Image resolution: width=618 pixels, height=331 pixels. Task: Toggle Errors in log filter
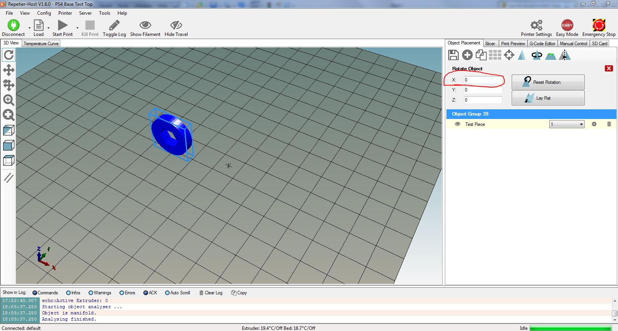(127, 293)
